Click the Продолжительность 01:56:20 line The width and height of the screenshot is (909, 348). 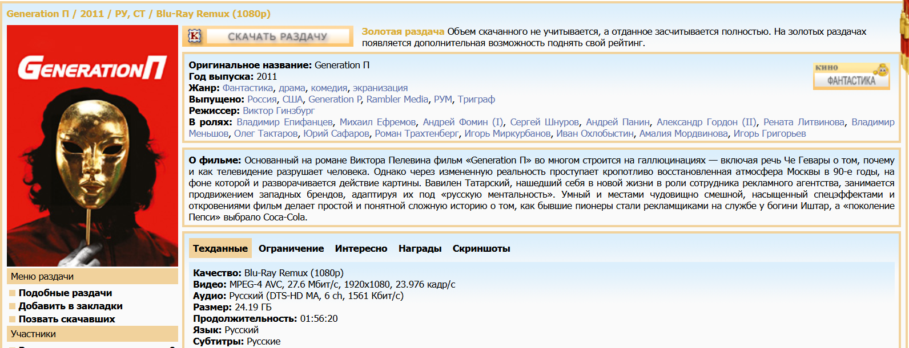266,318
